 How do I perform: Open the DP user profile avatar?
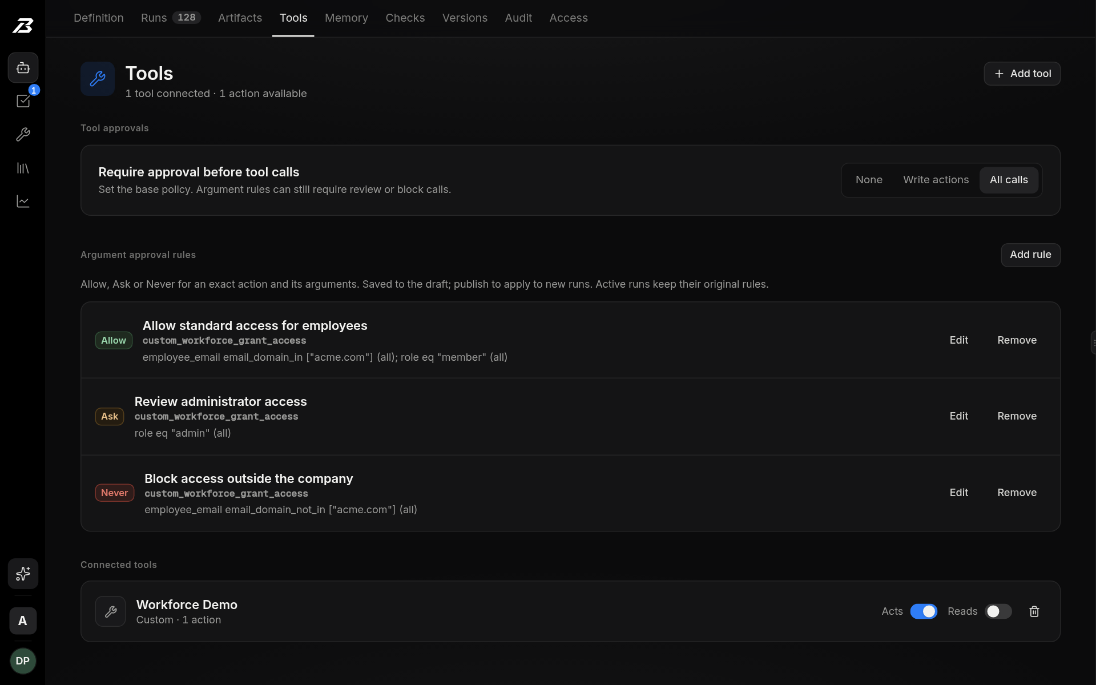[x=23, y=661]
